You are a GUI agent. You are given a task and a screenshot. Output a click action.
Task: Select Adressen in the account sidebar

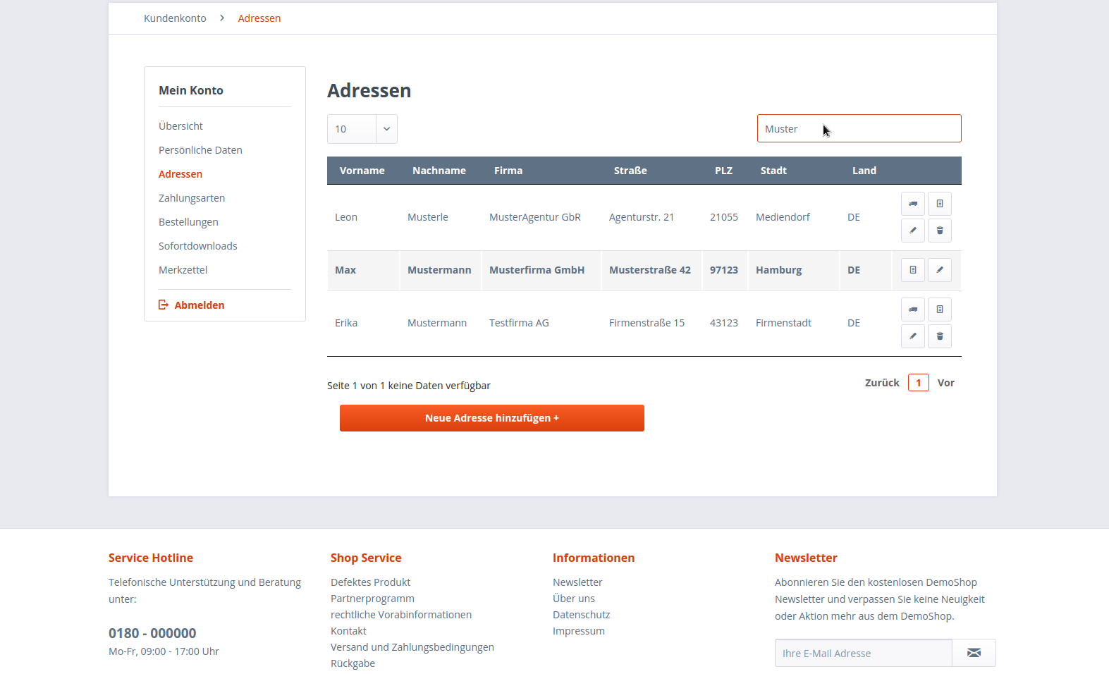coord(180,174)
